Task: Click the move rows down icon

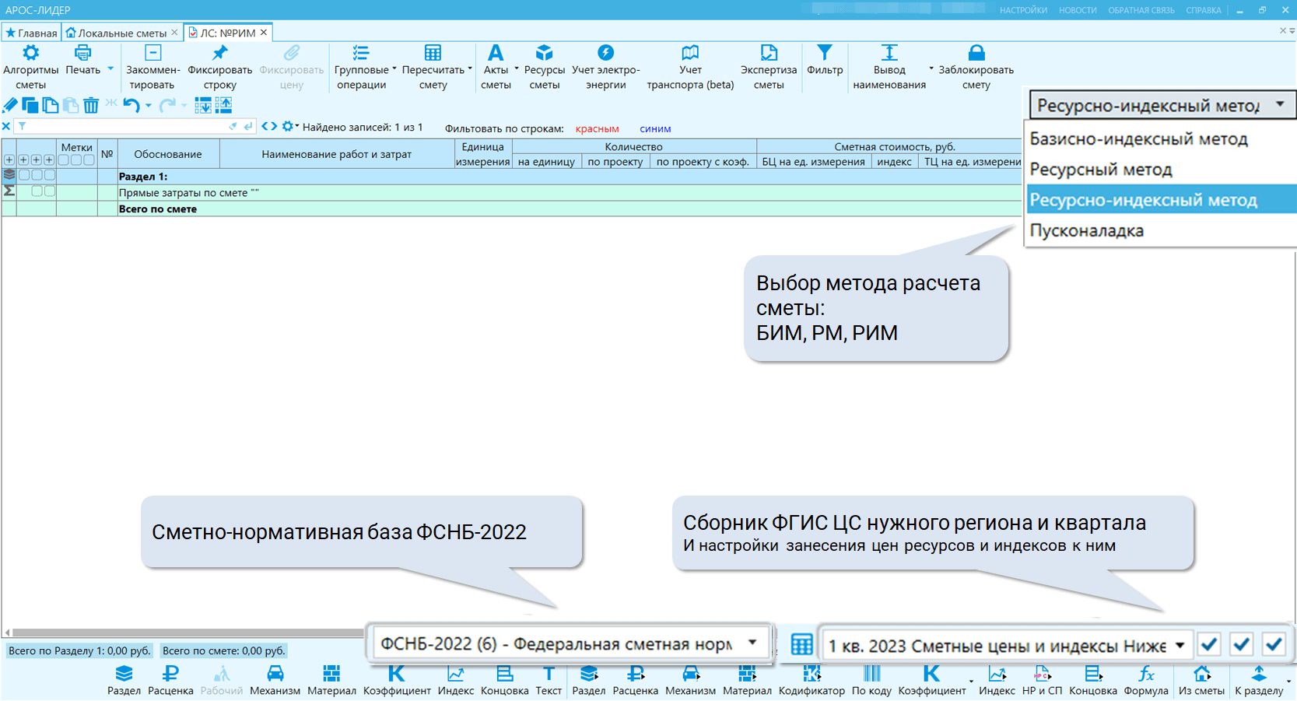Action: point(202,105)
